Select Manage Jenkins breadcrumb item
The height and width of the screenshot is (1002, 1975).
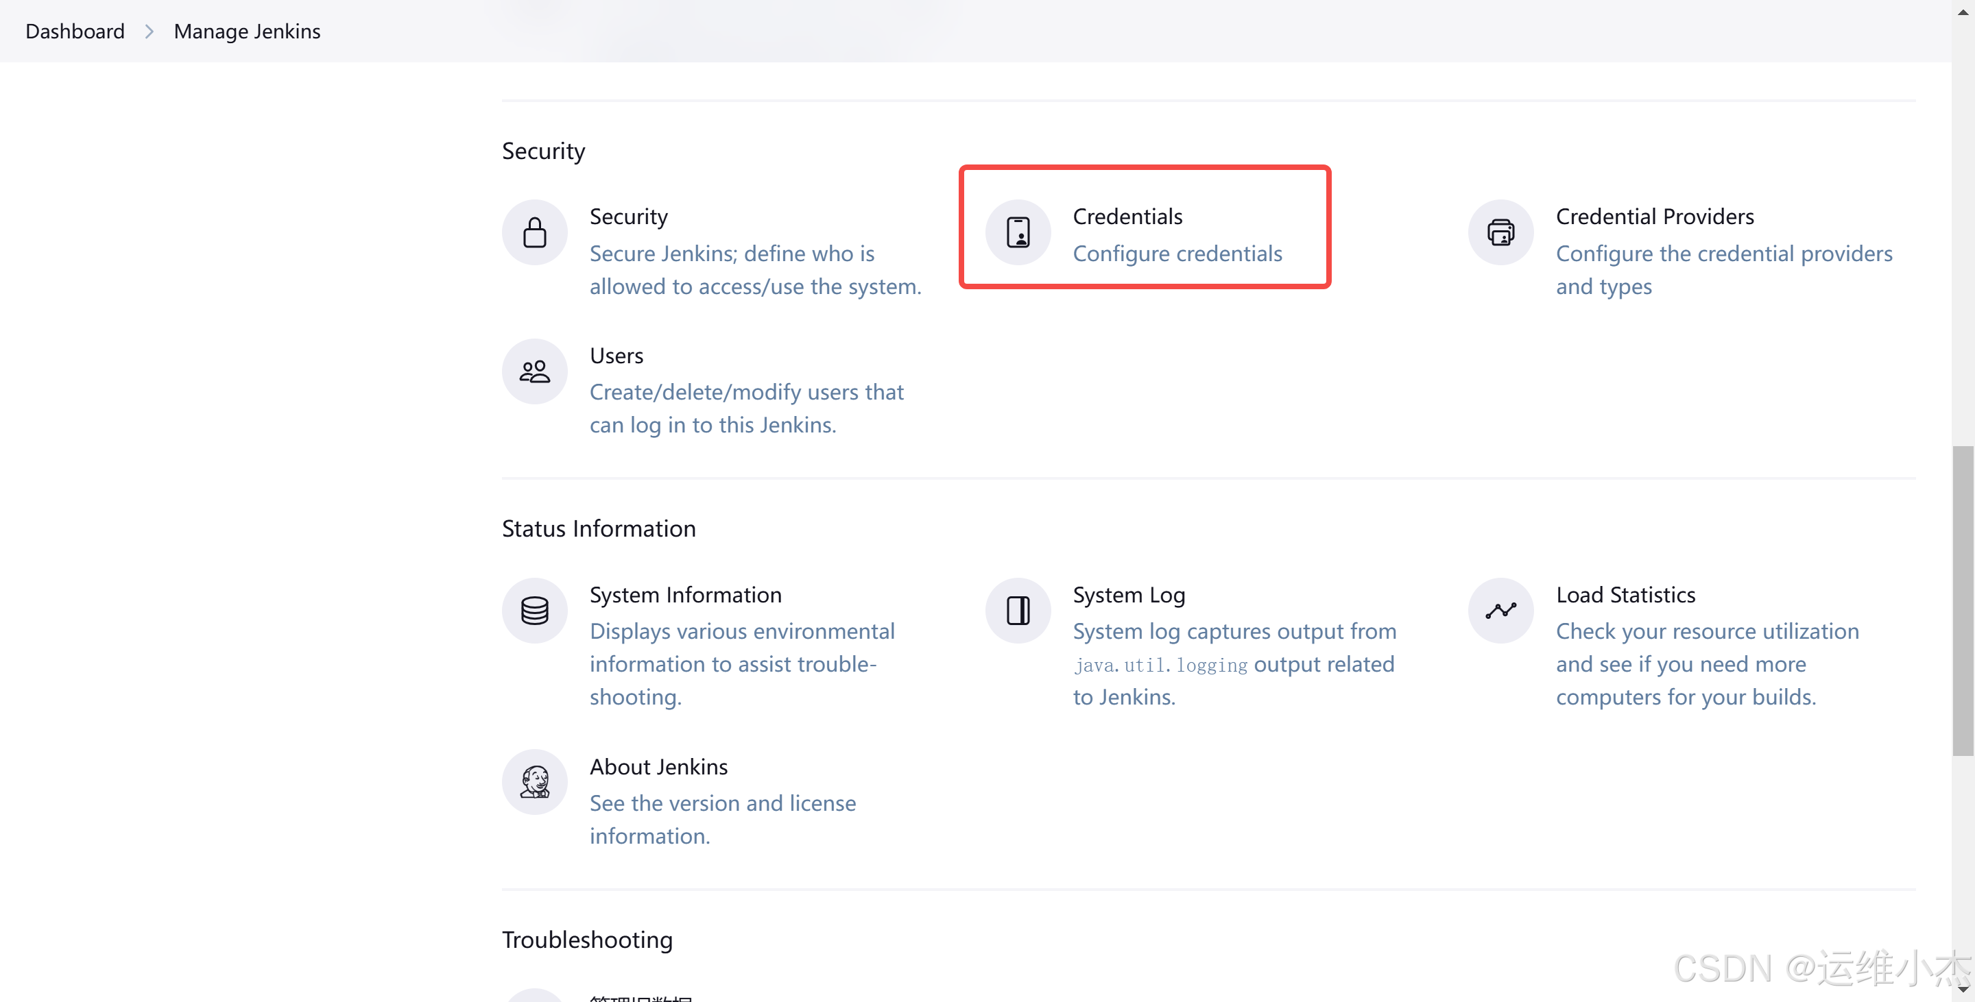click(247, 32)
